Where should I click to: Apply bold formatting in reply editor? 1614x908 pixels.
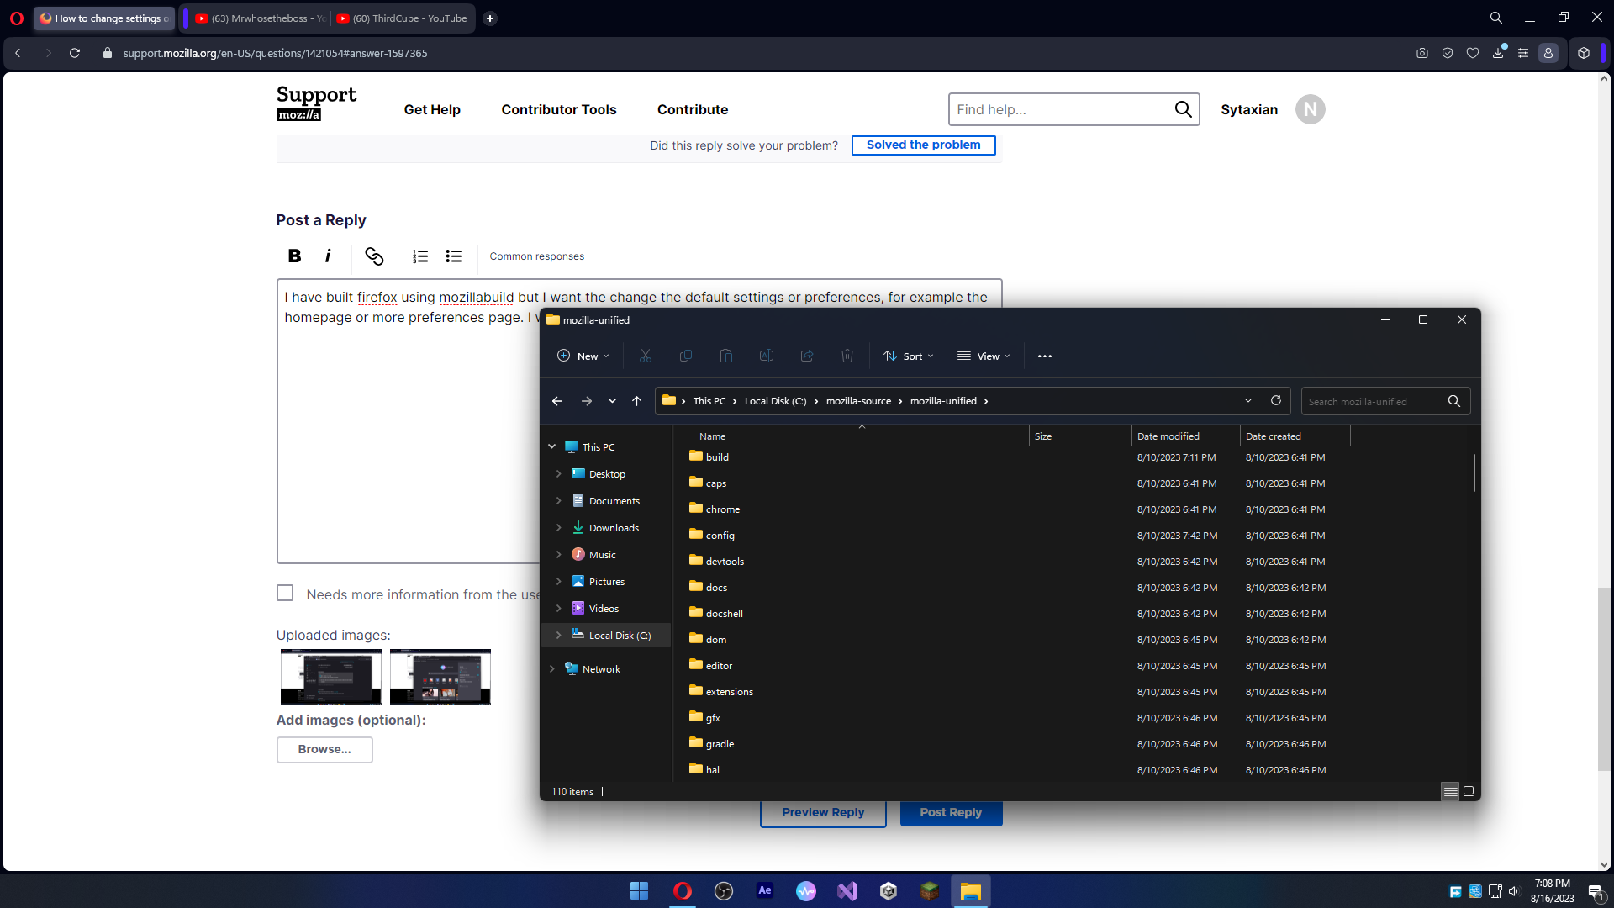click(294, 256)
